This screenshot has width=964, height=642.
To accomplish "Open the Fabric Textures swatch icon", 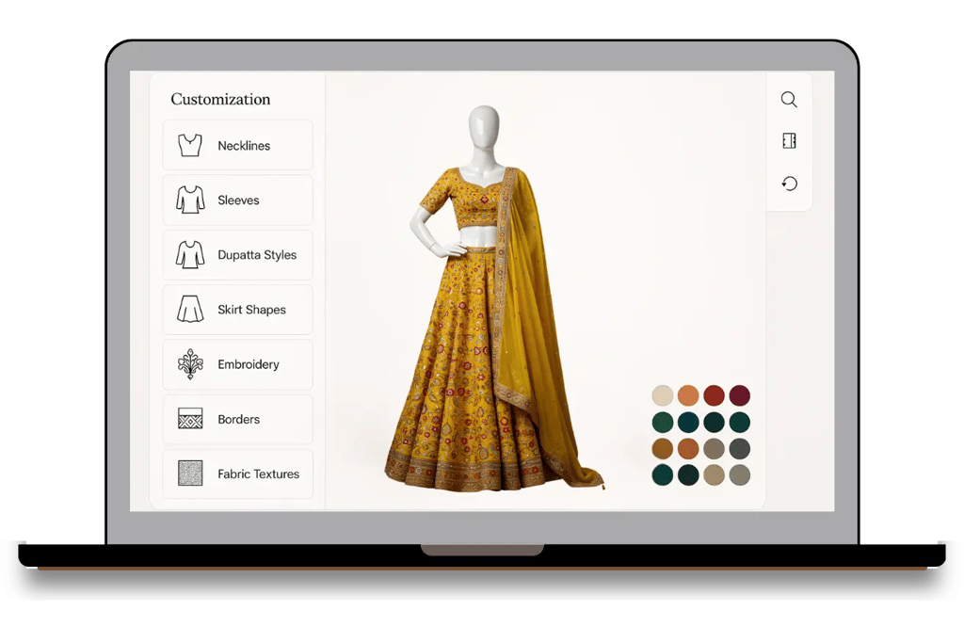I will (x=188, y=473).
